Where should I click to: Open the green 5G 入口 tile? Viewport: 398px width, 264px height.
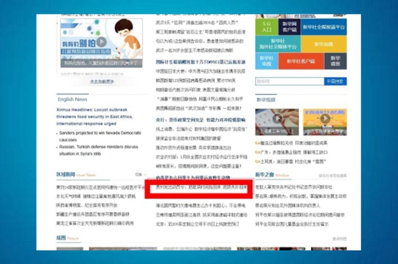[267, 27]
